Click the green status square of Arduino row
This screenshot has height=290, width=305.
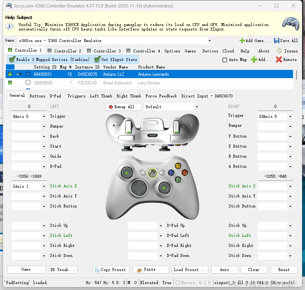click(10, 74)
